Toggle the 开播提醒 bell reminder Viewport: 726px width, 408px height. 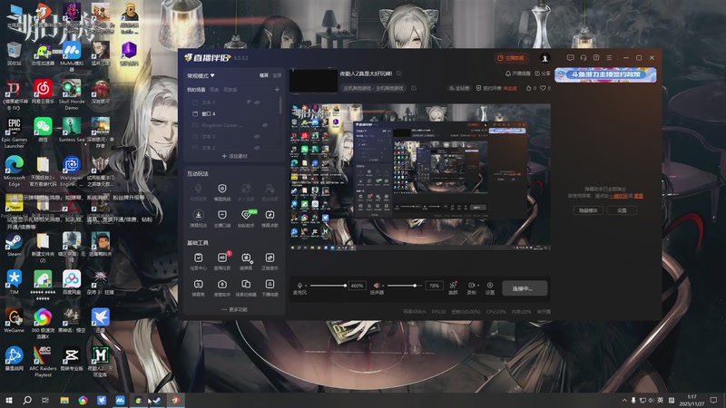point(517,73)
